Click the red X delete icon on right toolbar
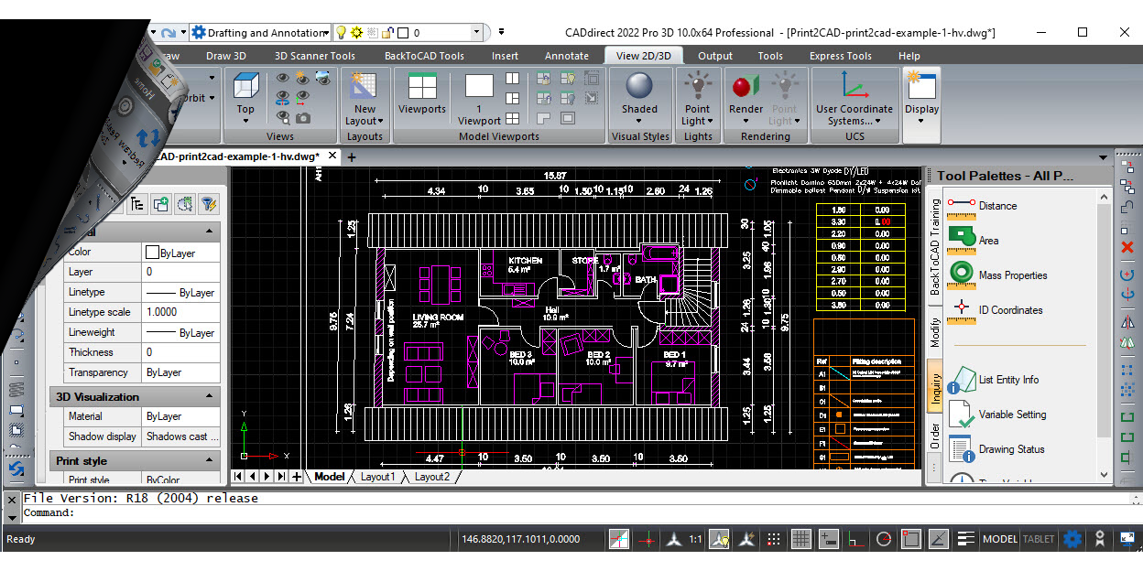The height and width of the screenshot is (571, 1143). [1127, 247]
